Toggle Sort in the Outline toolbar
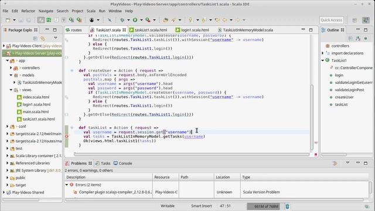This screenshot has width=375, height=211. (358, 38)
